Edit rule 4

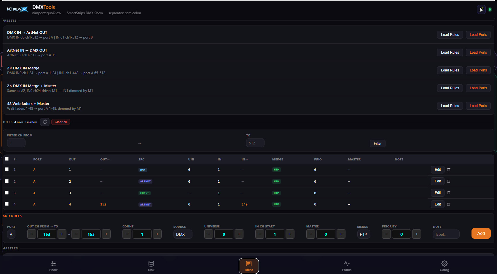[x=438, y=204]
